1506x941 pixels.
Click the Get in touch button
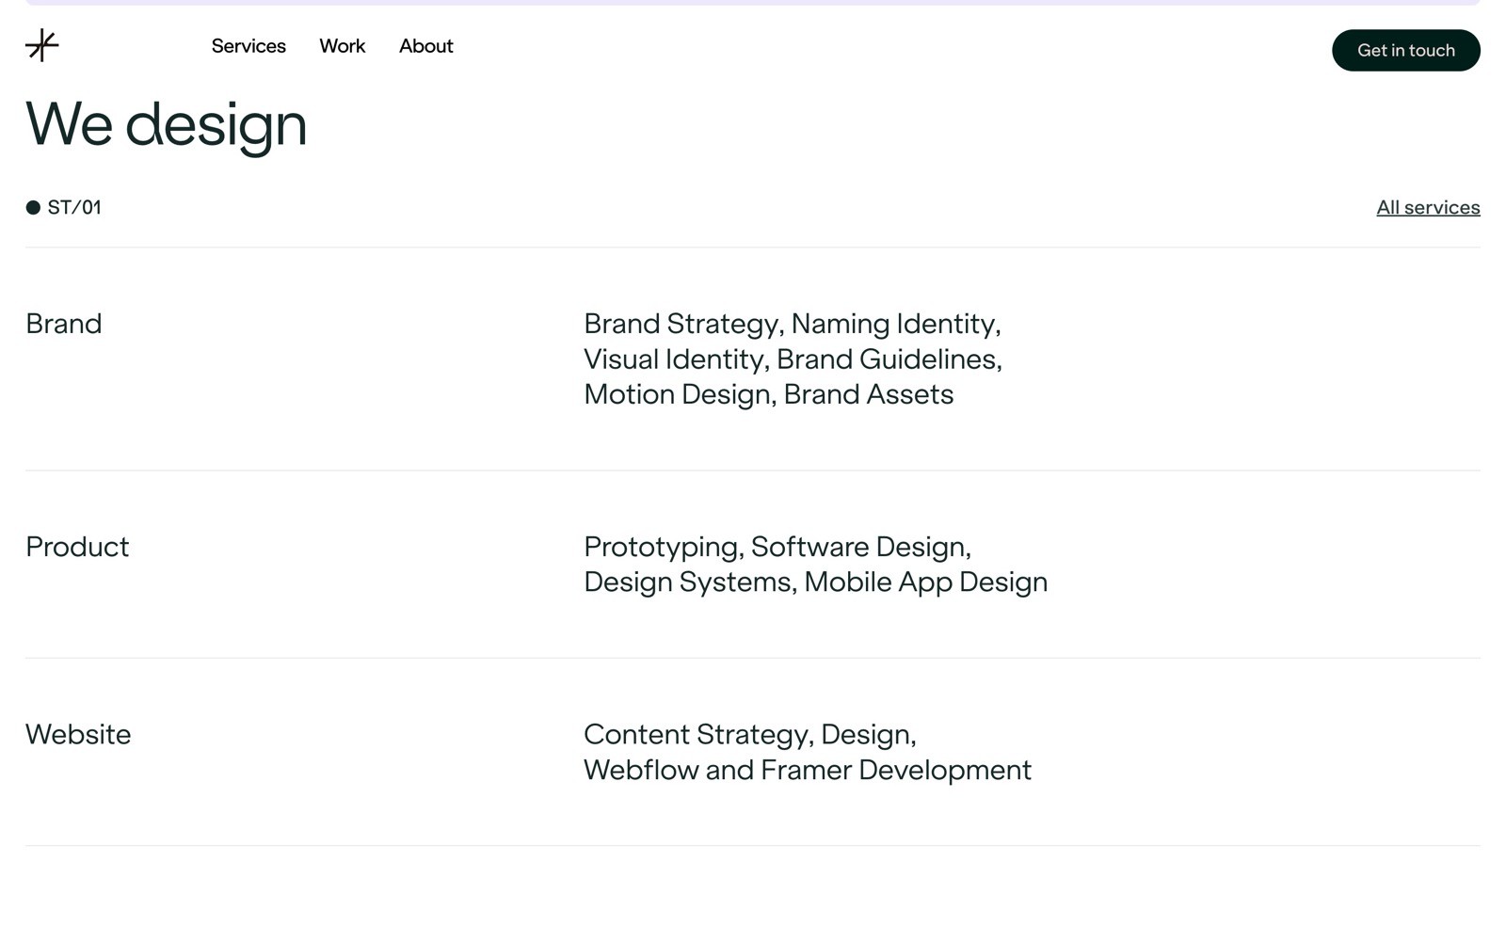[x=1405, y=50]
